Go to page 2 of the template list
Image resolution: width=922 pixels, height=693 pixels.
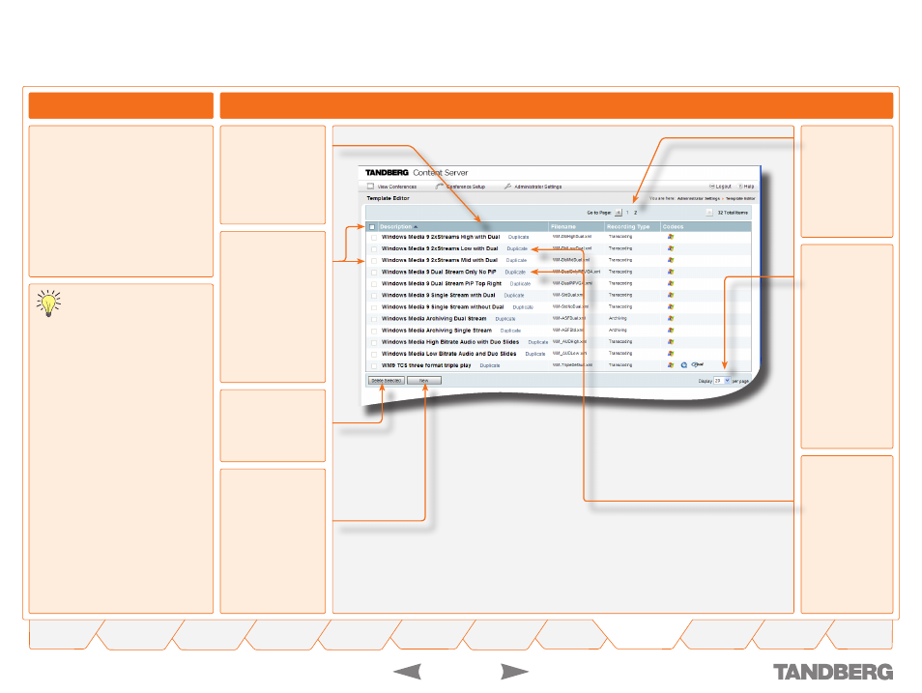635,213
